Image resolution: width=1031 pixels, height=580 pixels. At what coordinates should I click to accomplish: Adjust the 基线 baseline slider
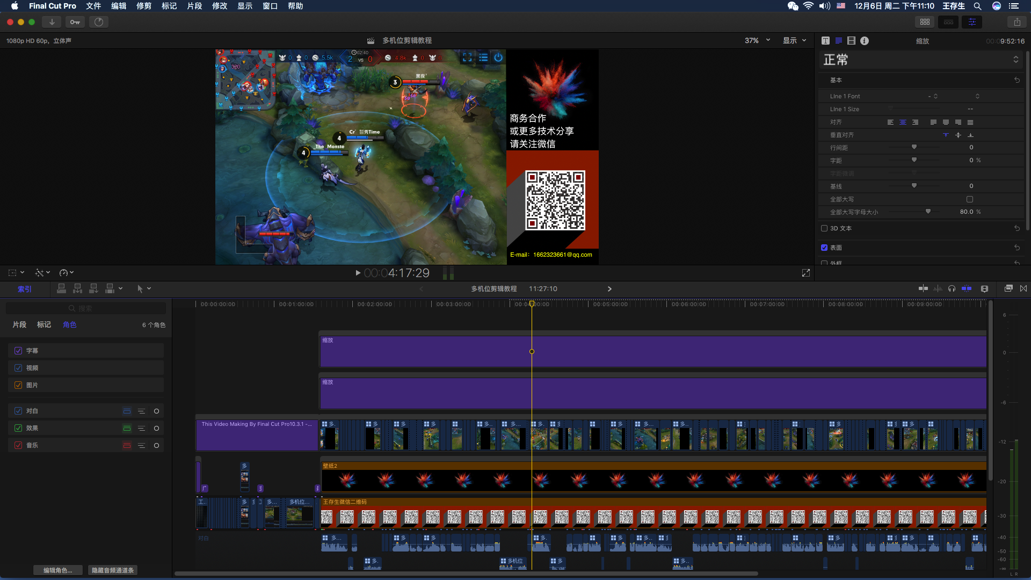[914, 186]
